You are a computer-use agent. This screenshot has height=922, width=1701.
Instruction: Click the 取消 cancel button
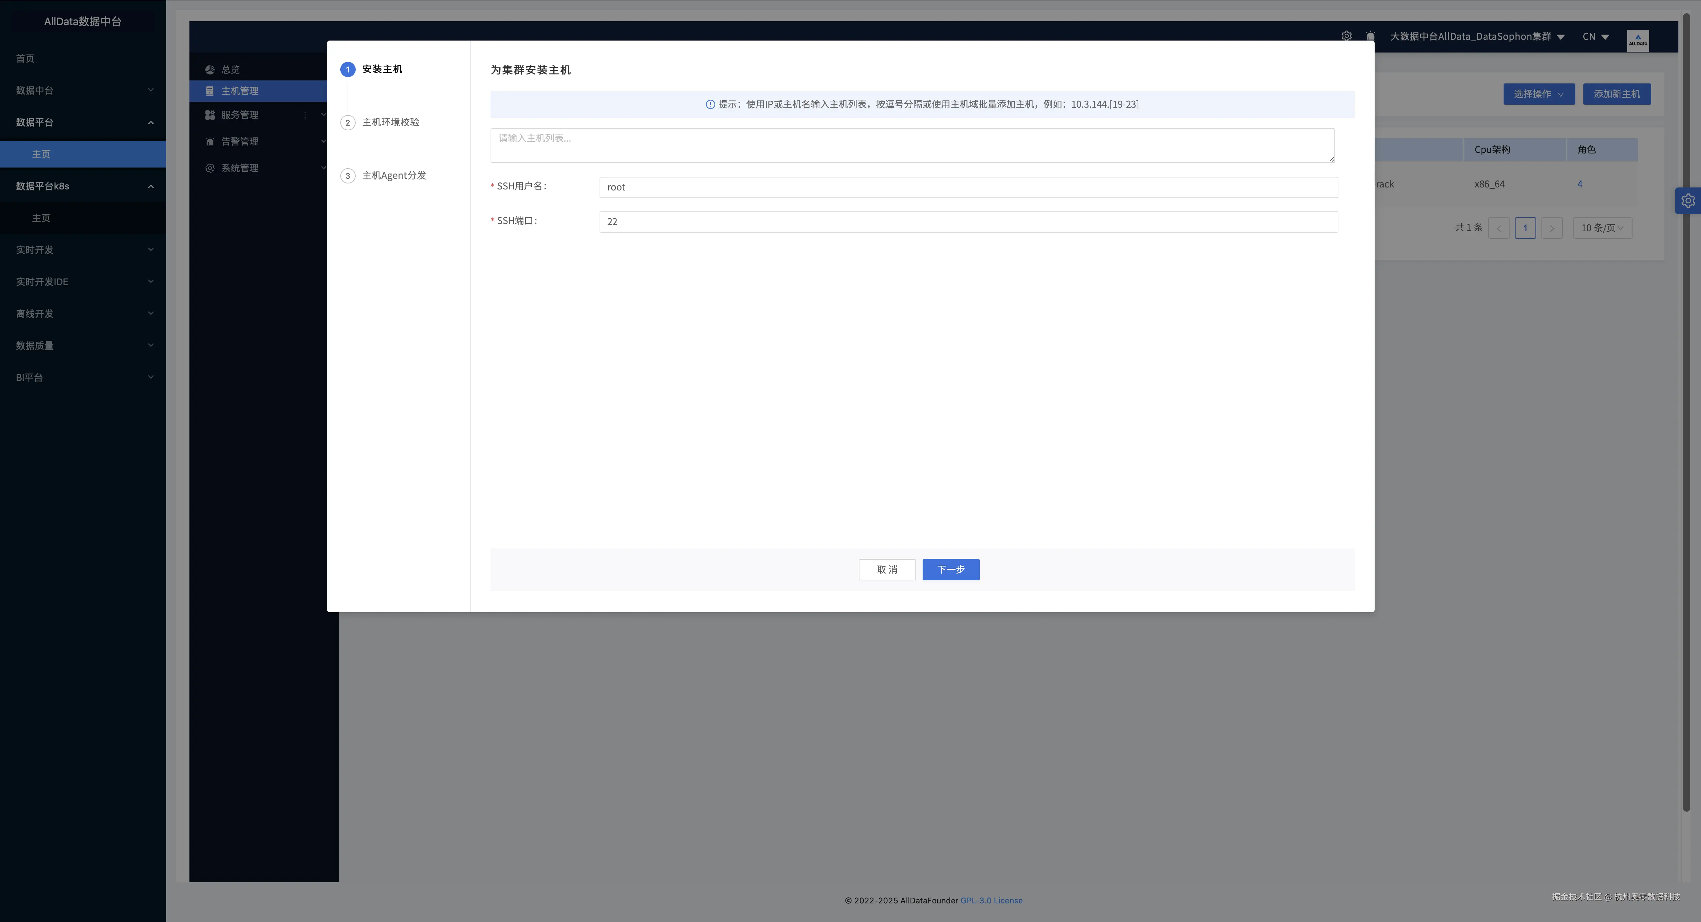click(886, 569)
